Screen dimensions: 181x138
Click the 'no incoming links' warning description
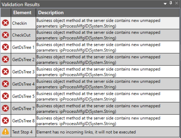pyautogui.click(x=86, y=132)
